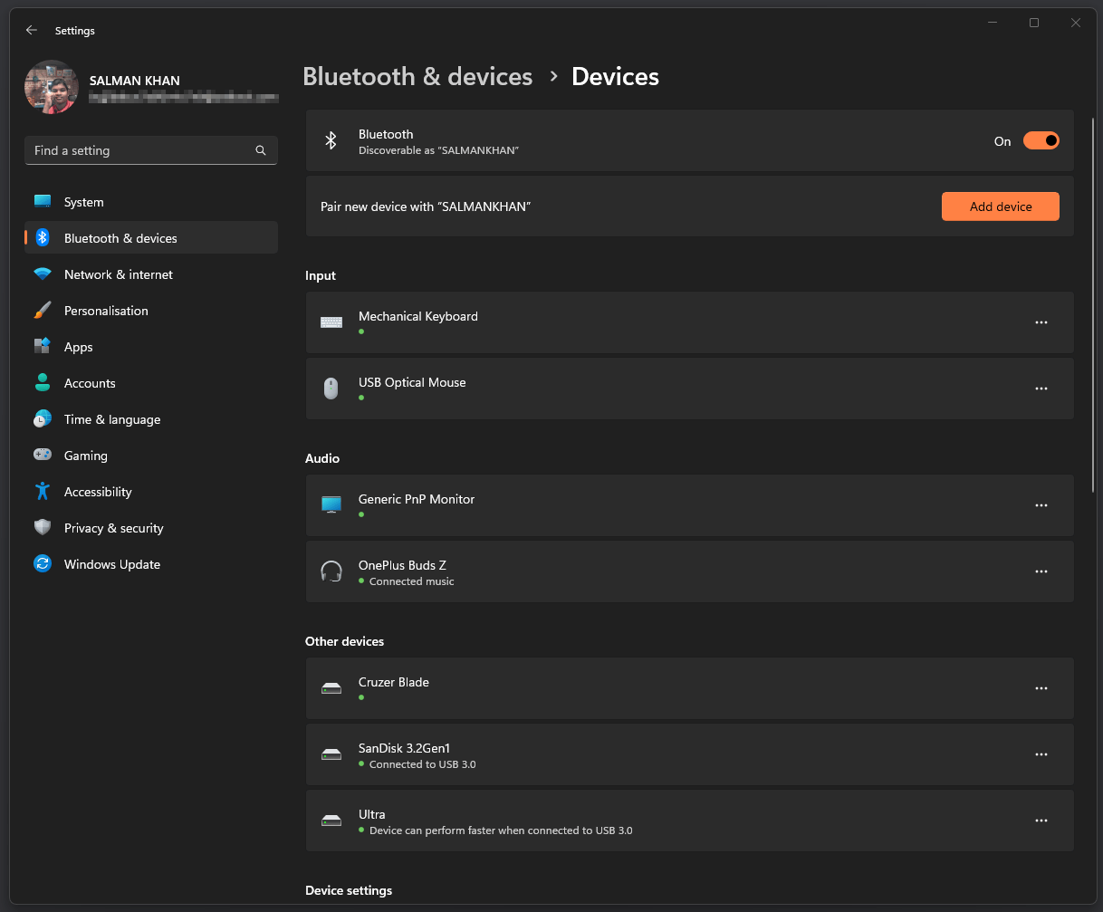Click the Cruzer Blade drive icon
This screenshot has height=912, width=1103.
pyautogui.click(x=331, y=688)
